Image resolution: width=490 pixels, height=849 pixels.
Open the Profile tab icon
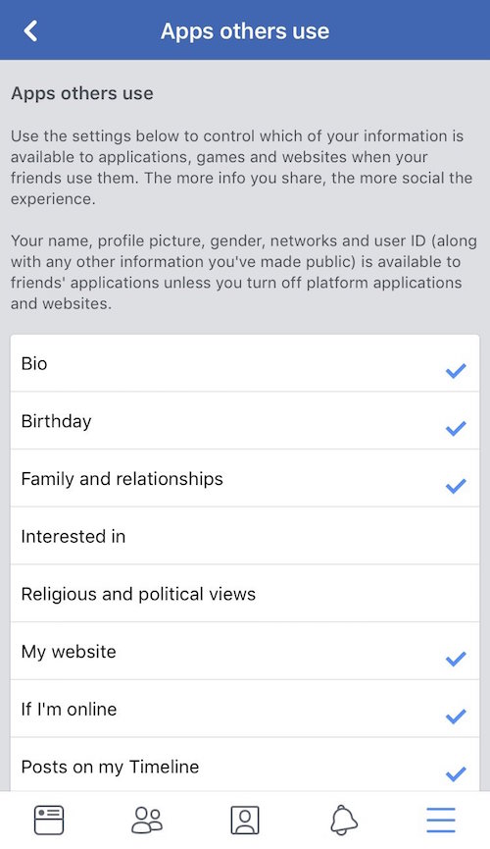click(x=245, y=820)
